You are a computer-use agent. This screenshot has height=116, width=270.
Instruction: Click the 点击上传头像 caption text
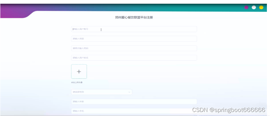[x=77, y=83]
